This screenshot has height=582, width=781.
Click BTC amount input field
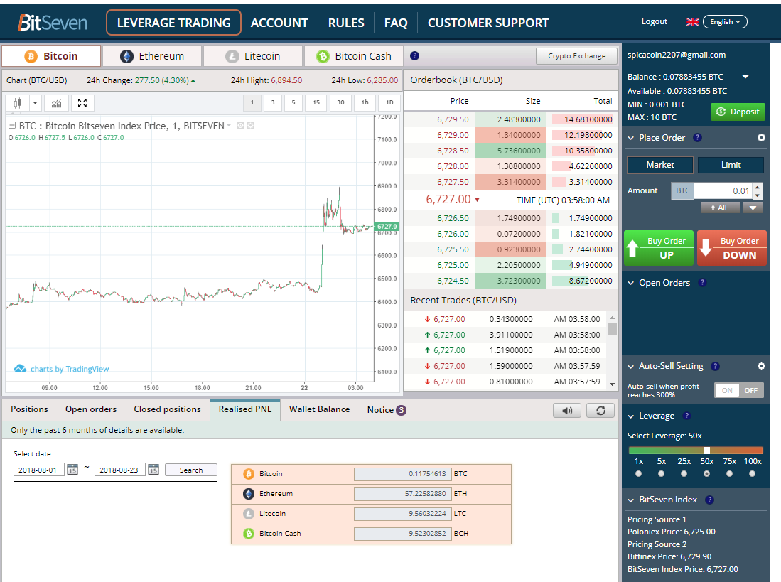click(723, 190)
